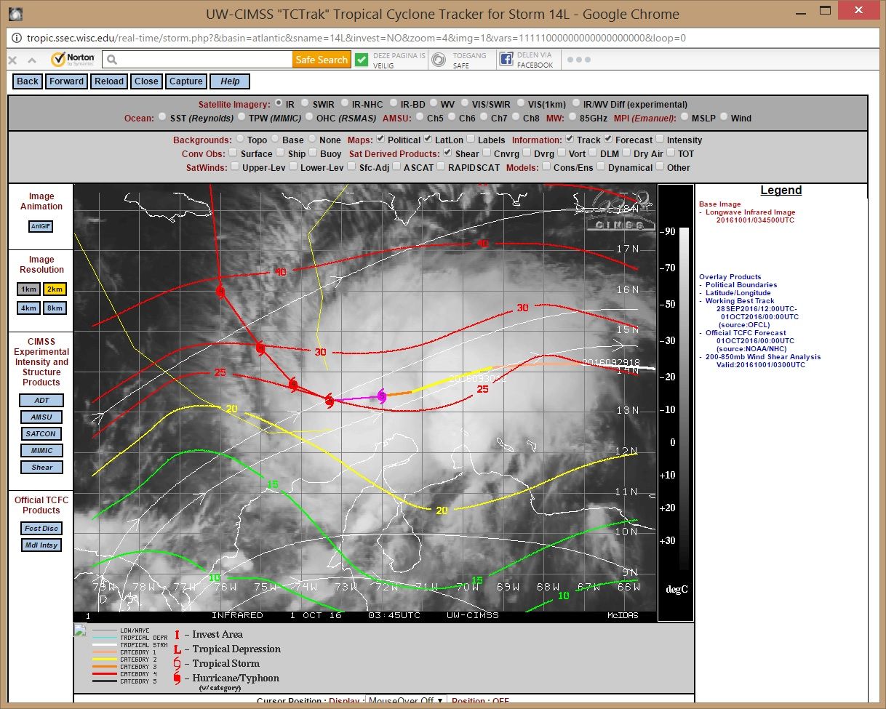The width and height of the screenshot is (886, 709).
Task: Select the WV satellite imagery radio button
Action: pos(434,104)
